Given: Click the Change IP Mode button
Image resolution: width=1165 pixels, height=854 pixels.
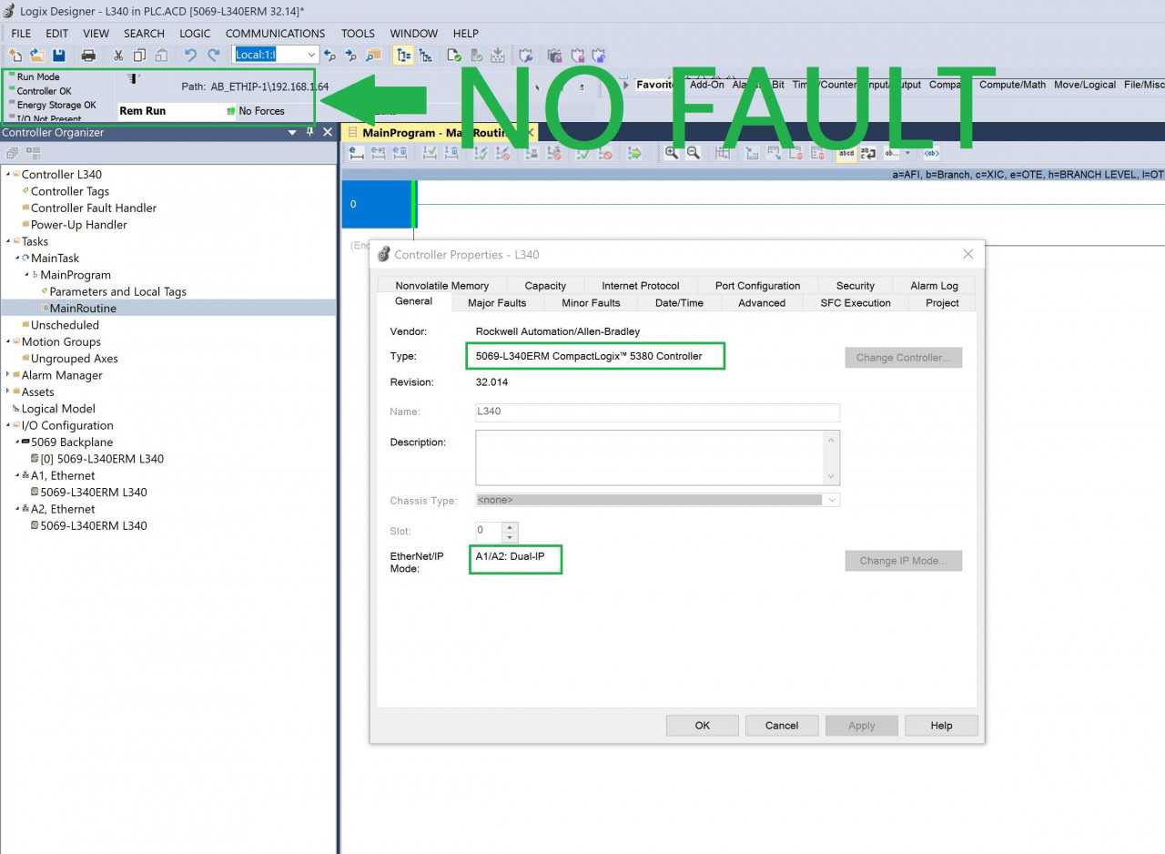Looking at the screenshot, I should click(x=903, y=561).
